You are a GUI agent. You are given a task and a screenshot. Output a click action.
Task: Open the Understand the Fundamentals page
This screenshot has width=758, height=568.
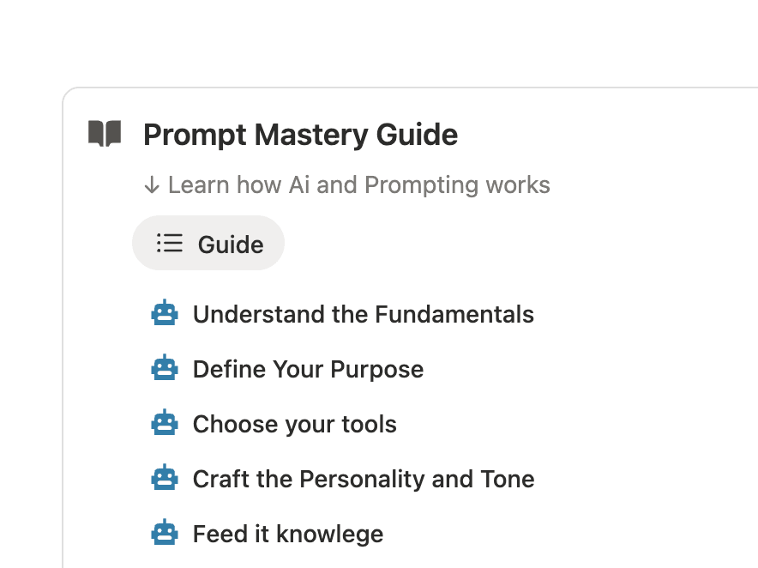point(363,314)
